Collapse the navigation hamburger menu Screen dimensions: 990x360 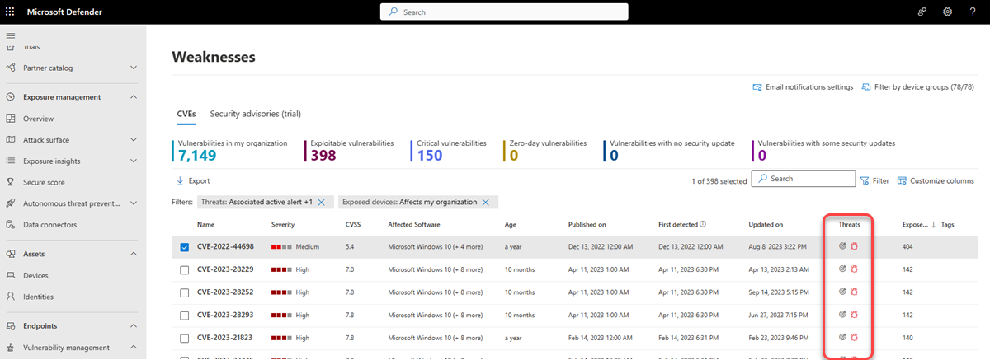(x=12, y=35)
